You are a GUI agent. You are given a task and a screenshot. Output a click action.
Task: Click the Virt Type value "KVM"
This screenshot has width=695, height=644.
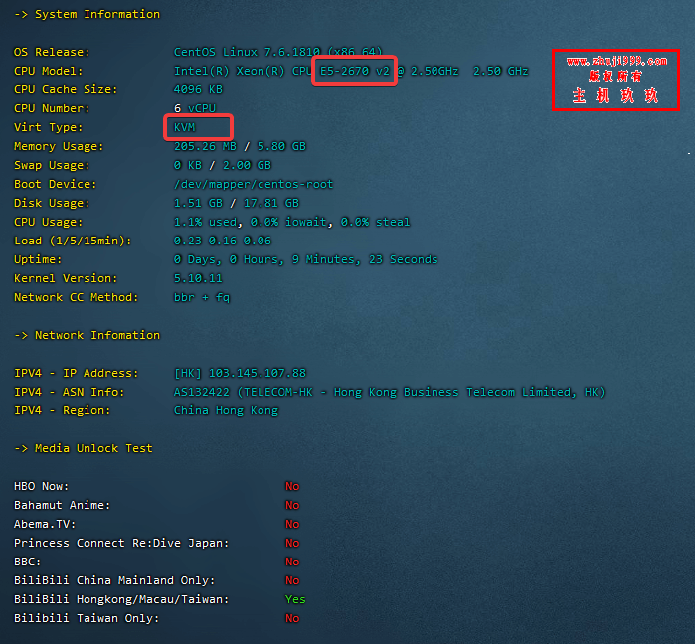click(x=184, y=127)
